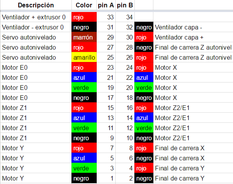This screenshot has width=233, height=184.
Task: Select the cell with pin number 10
Action: pyautogui.click(x=125, y=138)
